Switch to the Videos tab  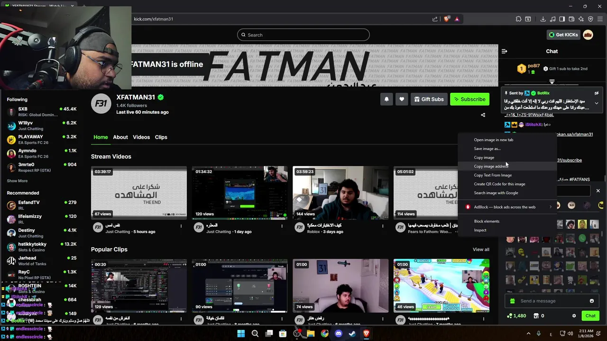click(141, 137)
